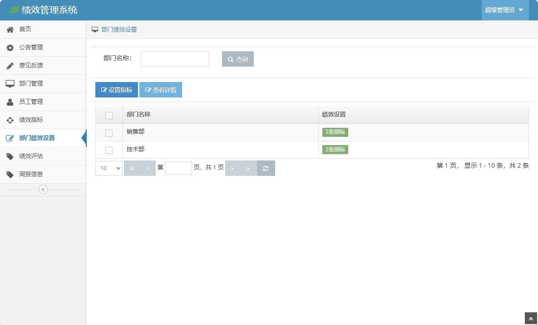Open the 周报信息 menu item
Viewport: 538px width, 325px height.
point(31,175)
